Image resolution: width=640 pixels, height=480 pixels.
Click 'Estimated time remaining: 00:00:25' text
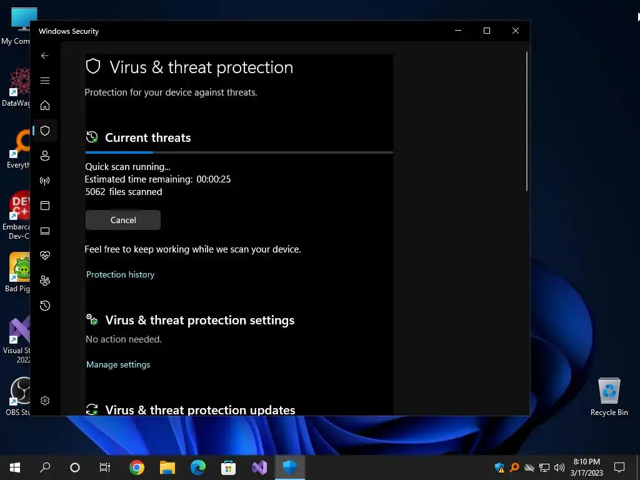pos(157,179)
